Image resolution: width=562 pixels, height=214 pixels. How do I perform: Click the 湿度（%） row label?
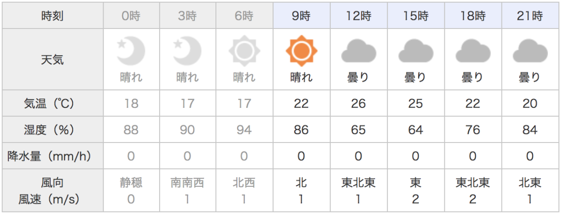click(x=52, y=129)
